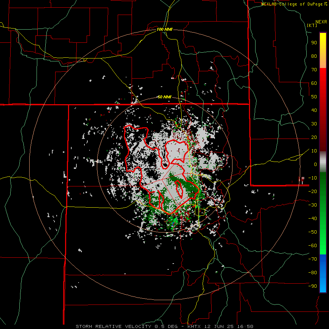The height and width of the screenshot is (329, 329).
Task: Click the 30 value on the velocity scale
Action: 314,124
